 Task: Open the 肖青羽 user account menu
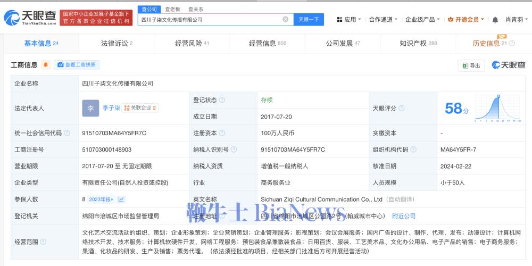517,20
